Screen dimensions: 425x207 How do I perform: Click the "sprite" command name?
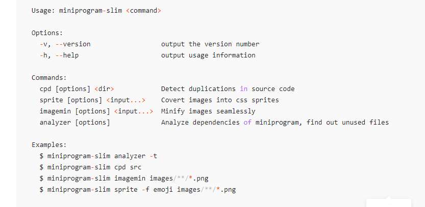(51, 100)
